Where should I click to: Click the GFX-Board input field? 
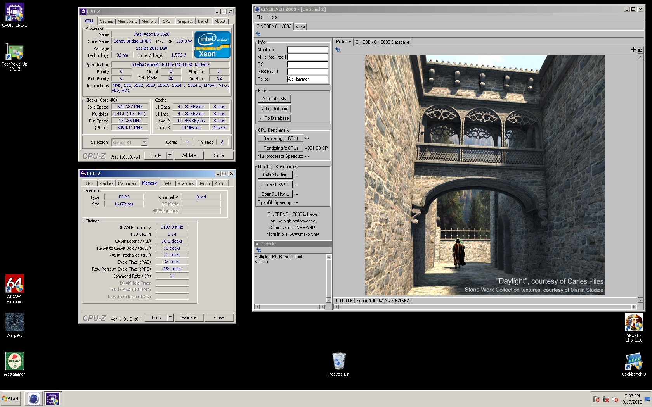[x=307, y=72]
